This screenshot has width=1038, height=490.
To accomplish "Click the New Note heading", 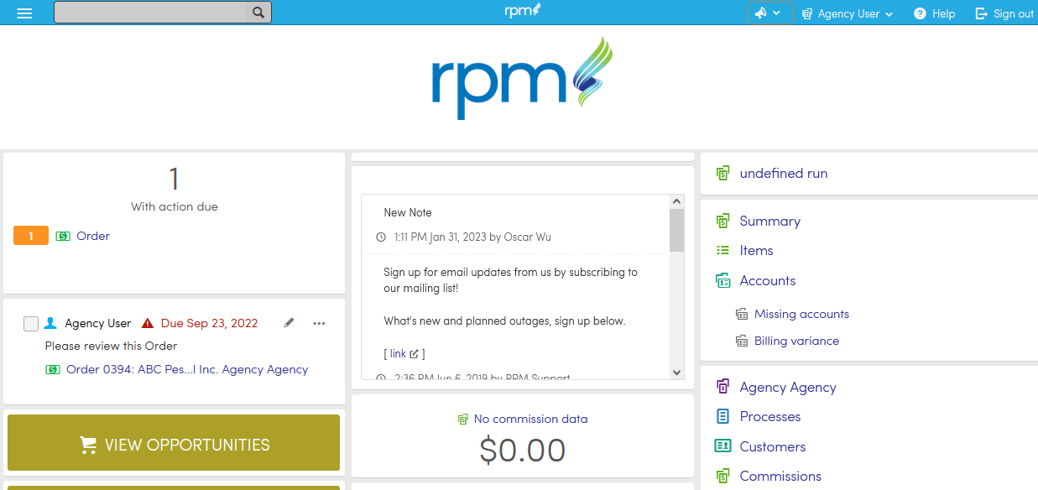I will (408, 212).
